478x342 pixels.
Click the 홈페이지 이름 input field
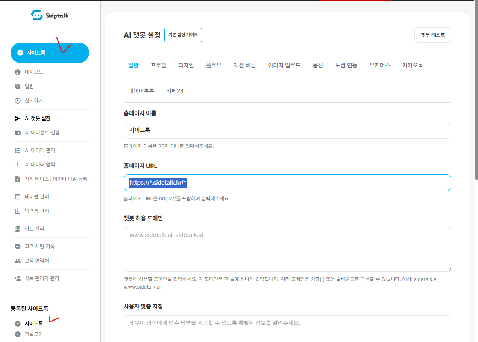coord(287,130)
